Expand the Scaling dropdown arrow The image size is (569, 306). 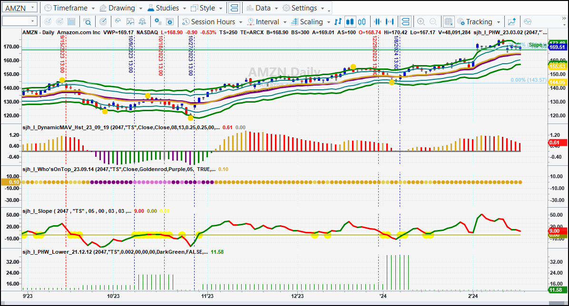point(328,22)
